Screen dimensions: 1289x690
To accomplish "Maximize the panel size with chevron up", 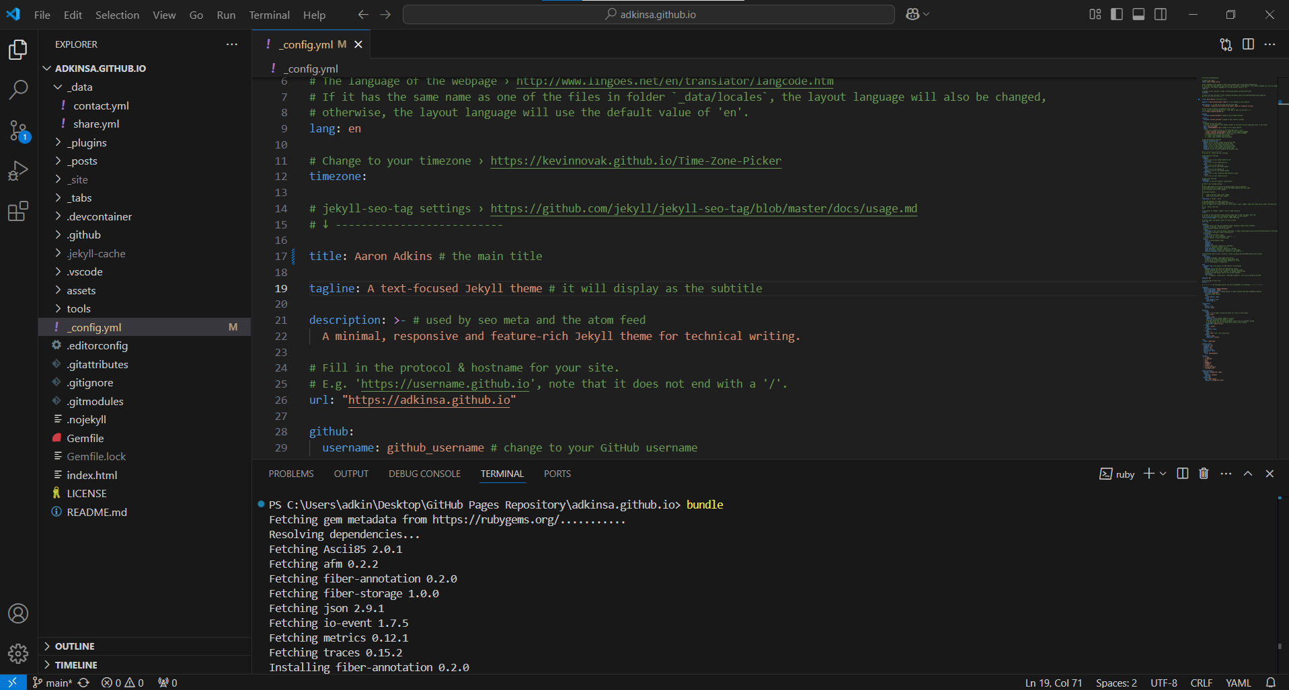I will click(1248, 474).
